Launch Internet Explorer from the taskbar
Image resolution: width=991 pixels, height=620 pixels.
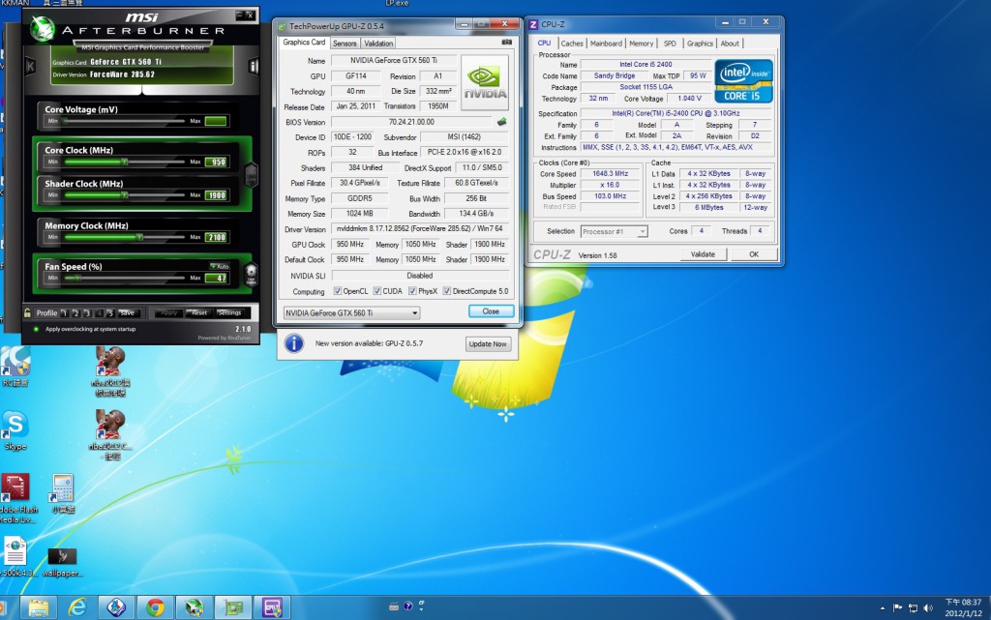77,607
